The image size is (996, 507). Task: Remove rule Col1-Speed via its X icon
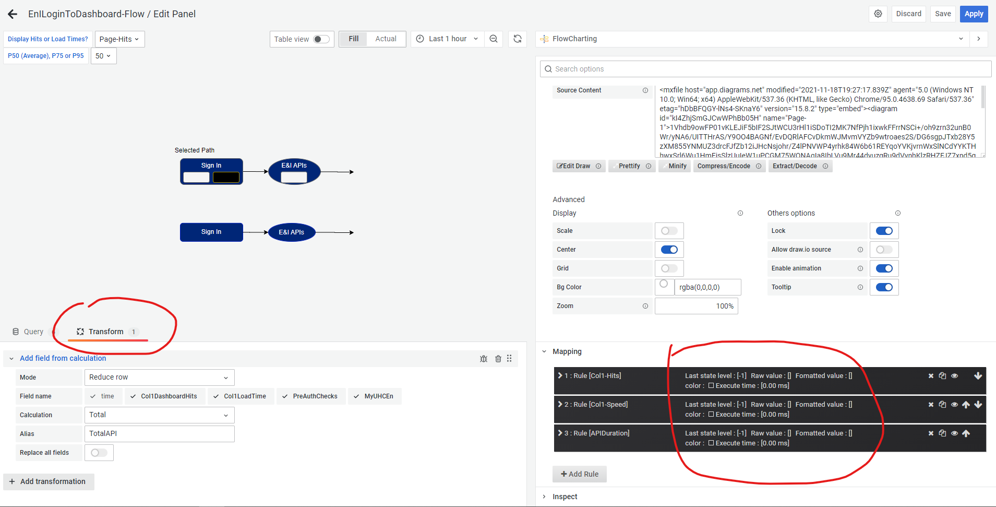click(x=931, y=404)
